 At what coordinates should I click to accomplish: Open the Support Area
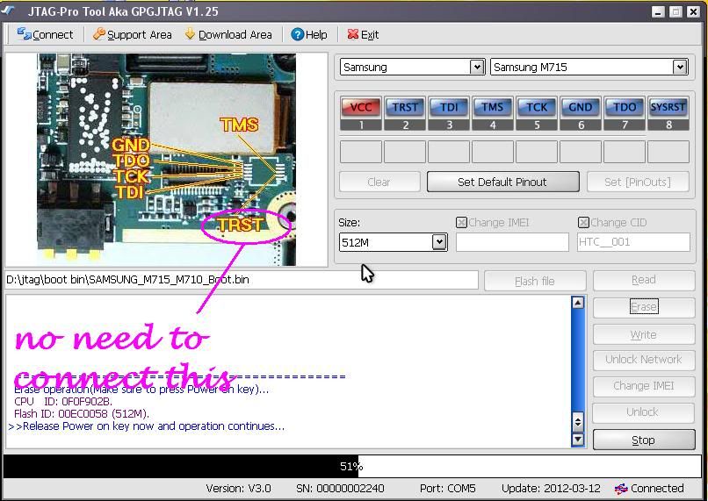click(133, 35)
